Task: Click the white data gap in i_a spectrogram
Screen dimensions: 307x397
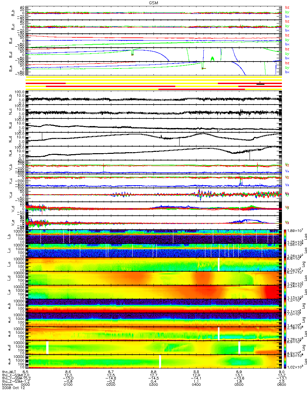Action: pos(219,265)
